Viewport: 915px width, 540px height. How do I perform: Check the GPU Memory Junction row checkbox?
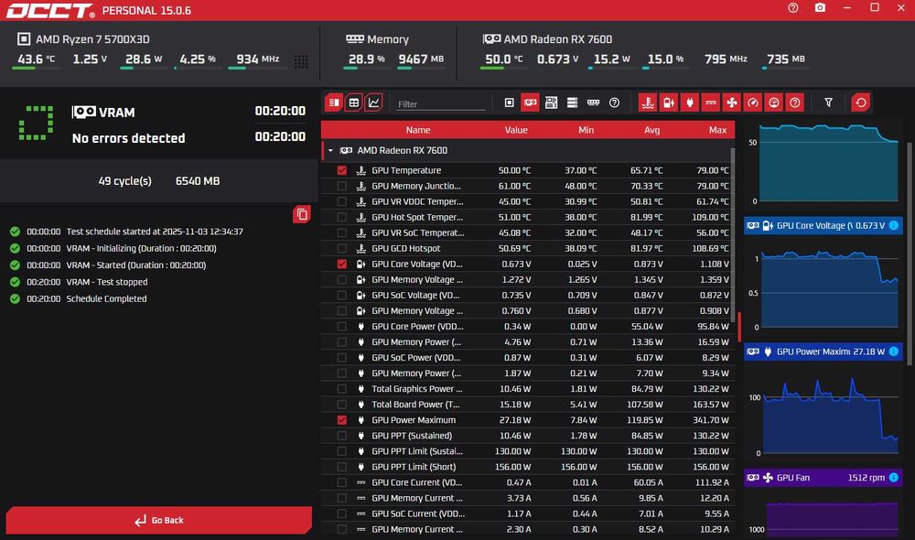342,186
